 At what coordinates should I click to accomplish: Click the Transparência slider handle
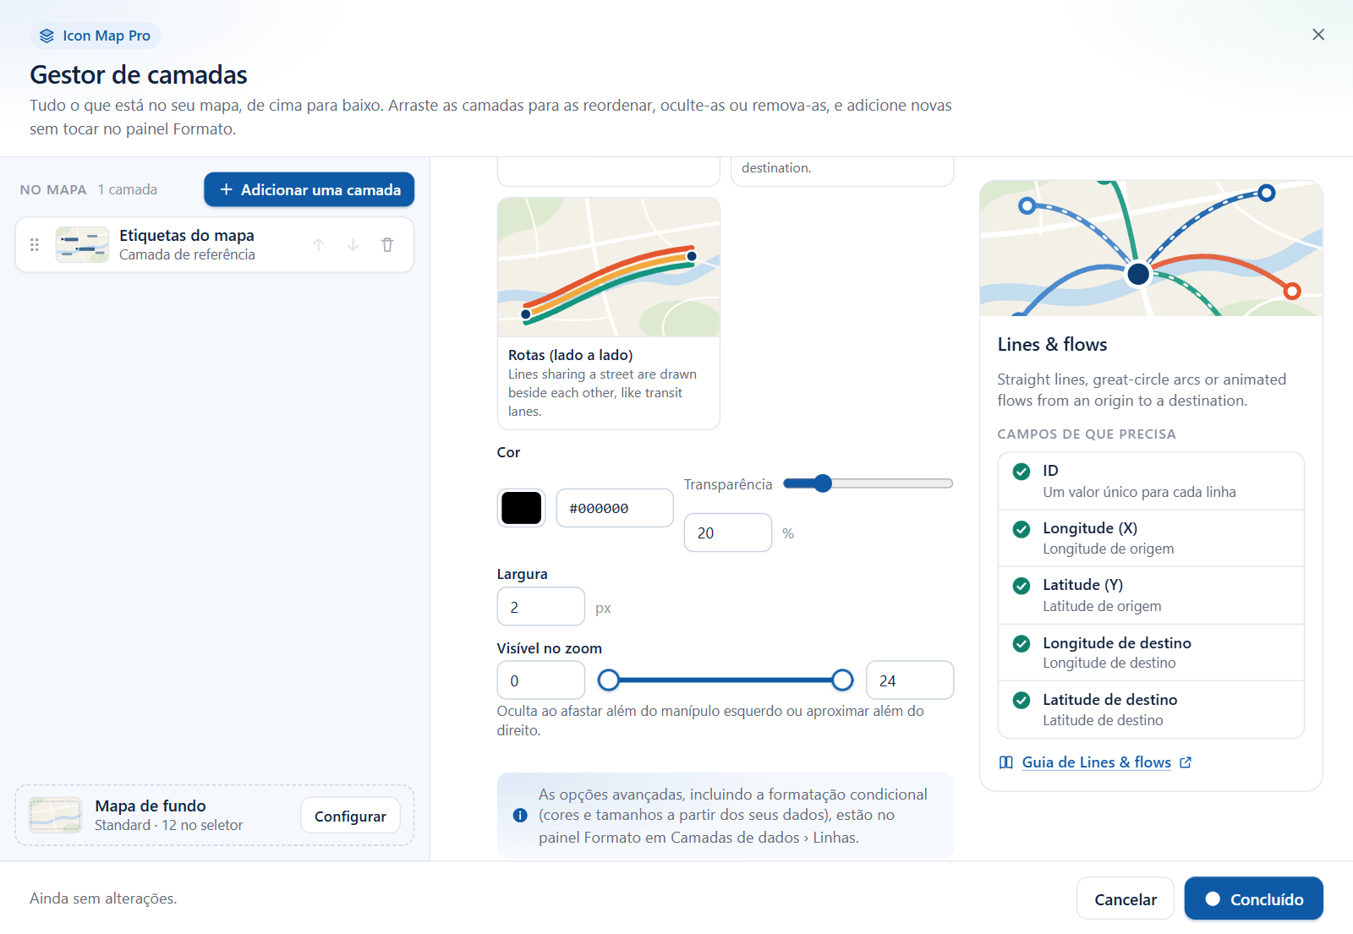pyautogui.click(x=823, y=483)
